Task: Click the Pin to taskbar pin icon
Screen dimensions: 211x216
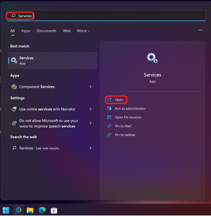Action: pos(109,135)
